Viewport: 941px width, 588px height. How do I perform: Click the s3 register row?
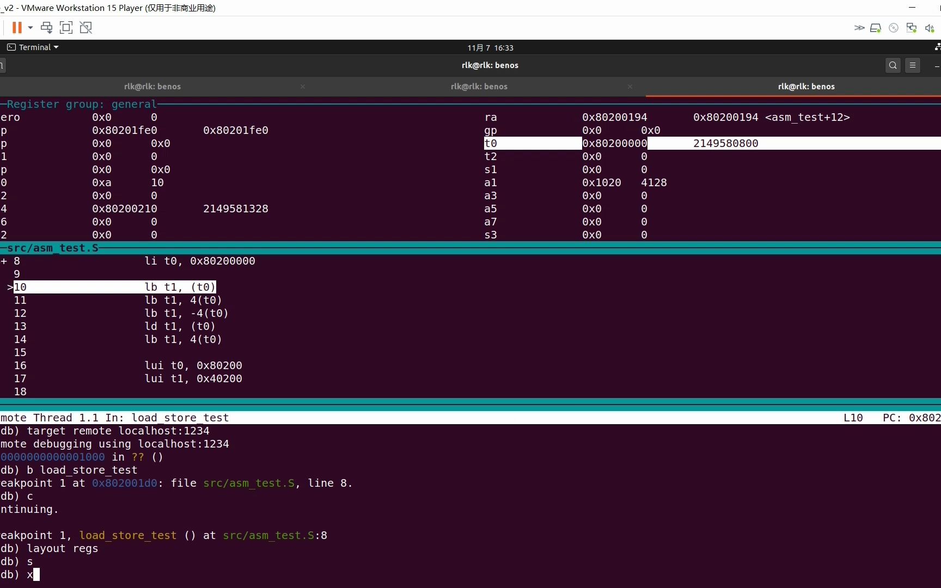point(566,235)
